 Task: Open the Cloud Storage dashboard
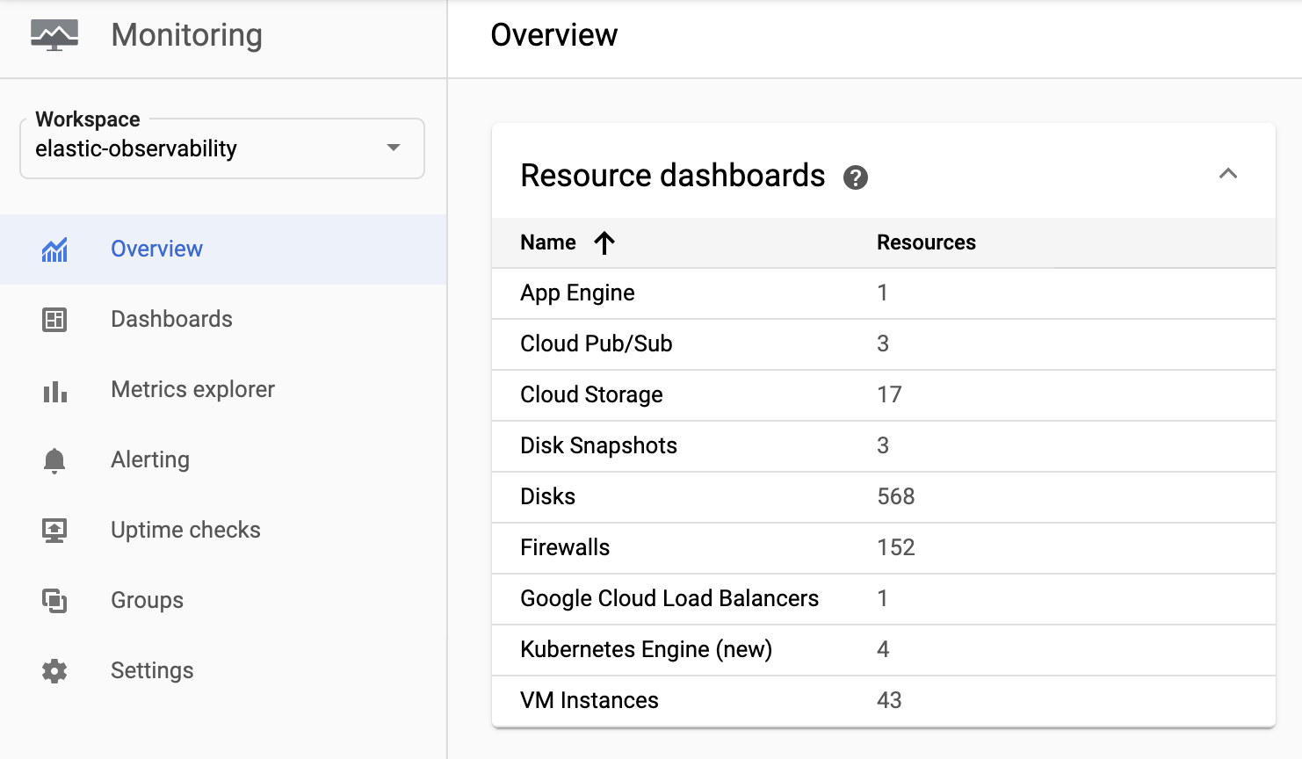[x=591, y=395]
